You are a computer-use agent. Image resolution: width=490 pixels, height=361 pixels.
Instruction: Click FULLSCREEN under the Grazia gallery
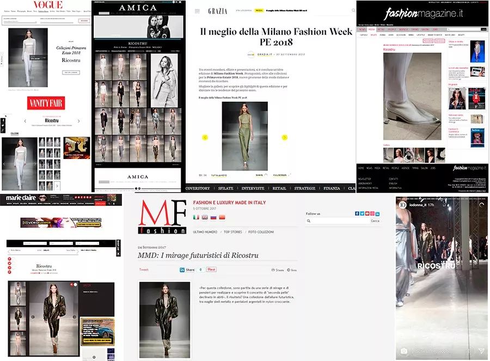[280, 175]
